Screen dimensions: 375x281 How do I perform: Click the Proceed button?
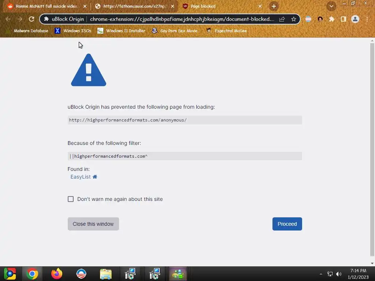pyautogui.click(x=287, y=224)
